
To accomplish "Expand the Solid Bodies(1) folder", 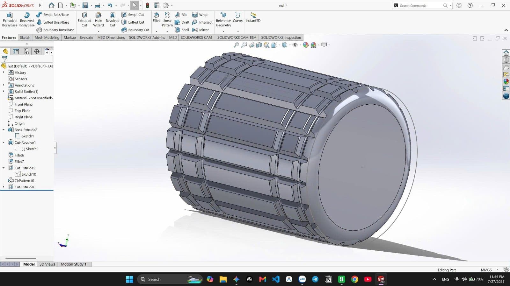I will tap(4, 92).
